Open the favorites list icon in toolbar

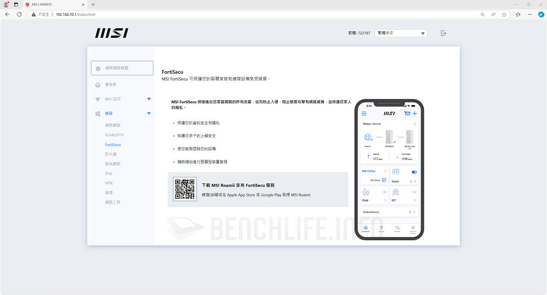point(518,14)
